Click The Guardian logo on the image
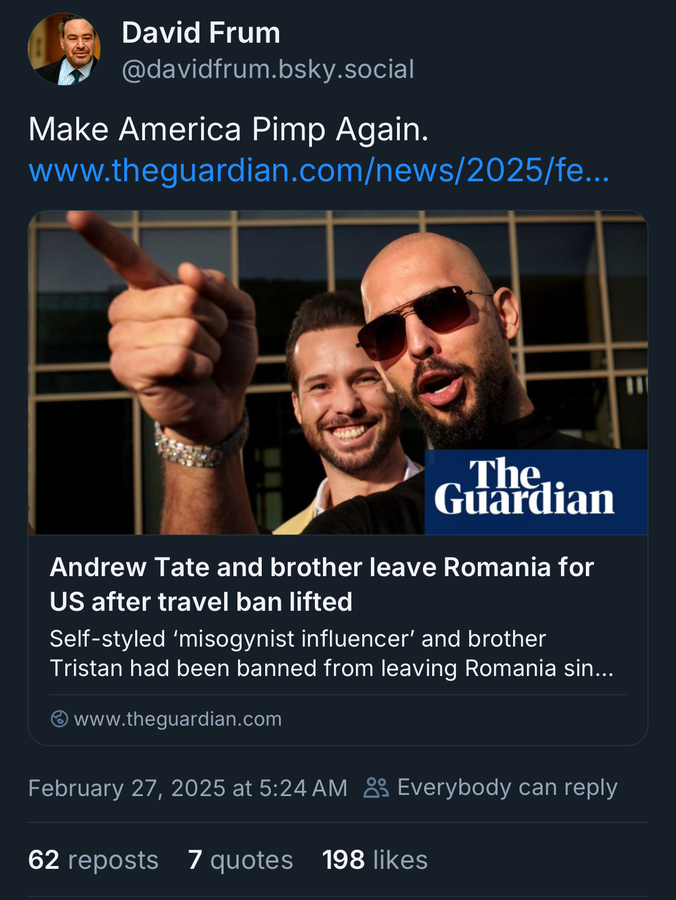676x900 pixels. (536, 492)
